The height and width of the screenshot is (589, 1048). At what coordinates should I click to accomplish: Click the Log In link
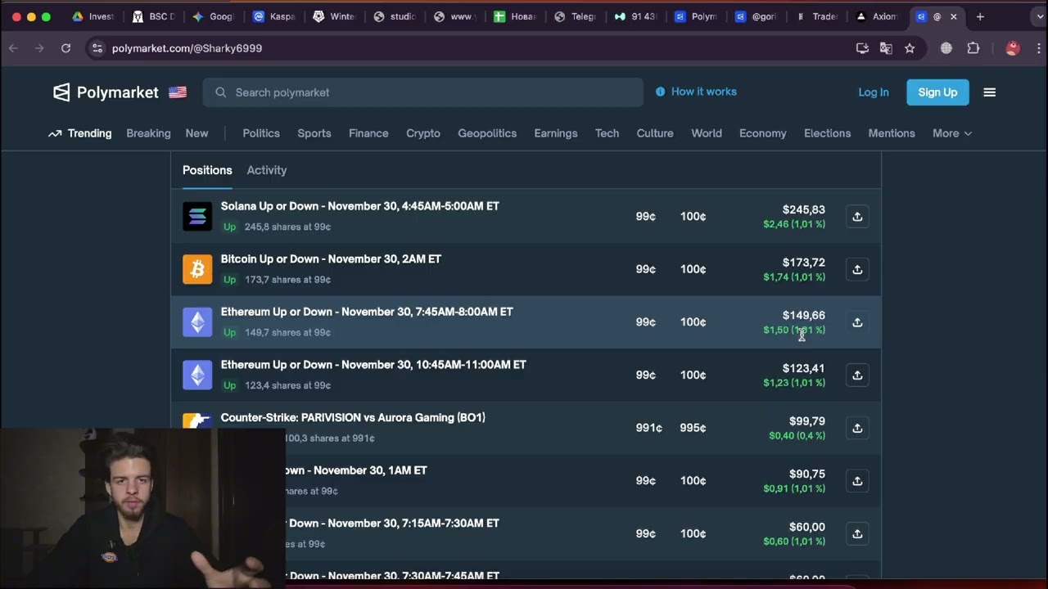[x=874, y=92]
